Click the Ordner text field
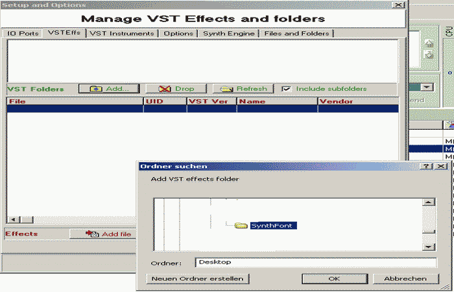 click(316, 262)
